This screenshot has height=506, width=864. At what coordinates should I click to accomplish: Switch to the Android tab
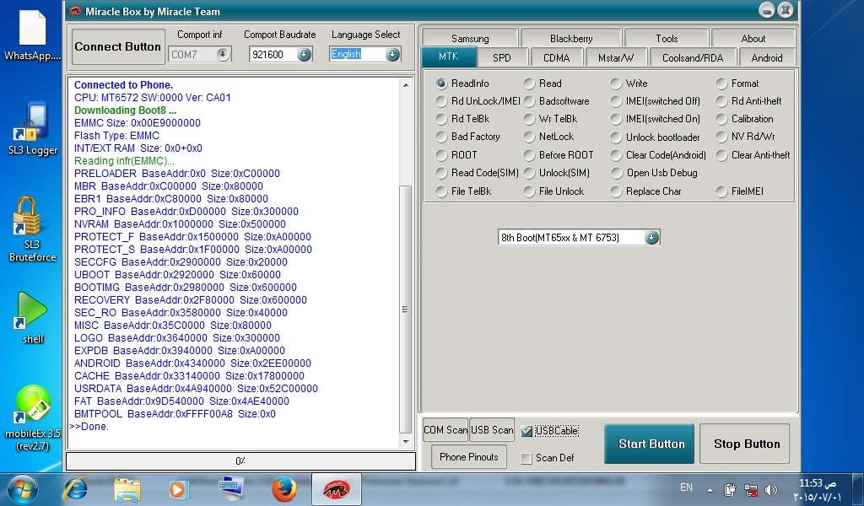pos(766,58)
